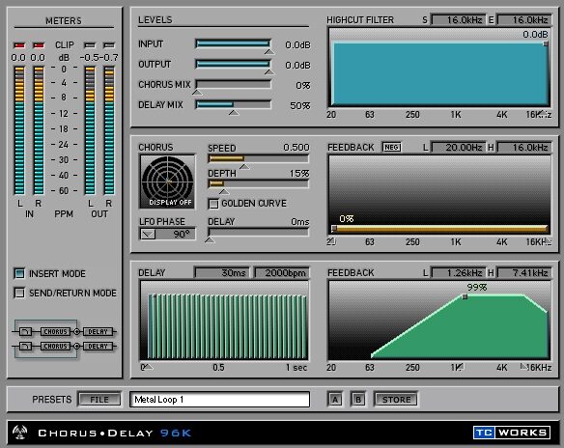The width and height of the screenshot is (564, 448).
Task: Click the delay taps display graph
Action: 224,321
